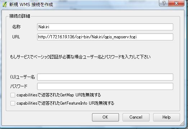Image resolution: width=188 pixels, height=129 pixels.
Task: Click the Cancel button
Action: click(x=136, y=117)
